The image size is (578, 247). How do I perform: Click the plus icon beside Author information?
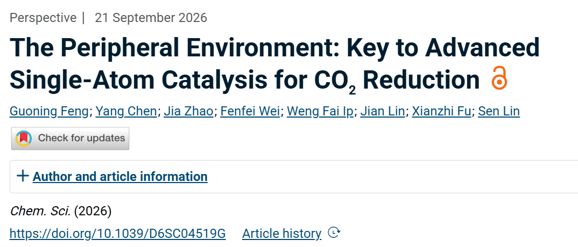tap(23, 176)
